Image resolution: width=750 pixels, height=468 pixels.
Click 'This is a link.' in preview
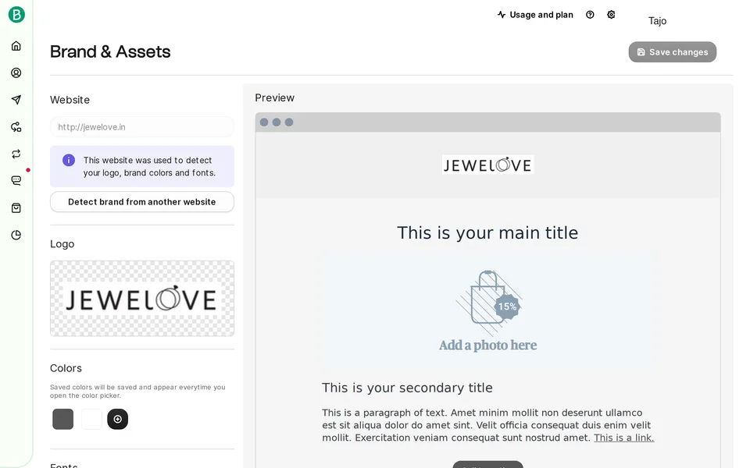click(623, 438)
